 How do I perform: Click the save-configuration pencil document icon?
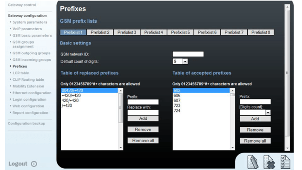pyautogui.click(x=252, y=162)
